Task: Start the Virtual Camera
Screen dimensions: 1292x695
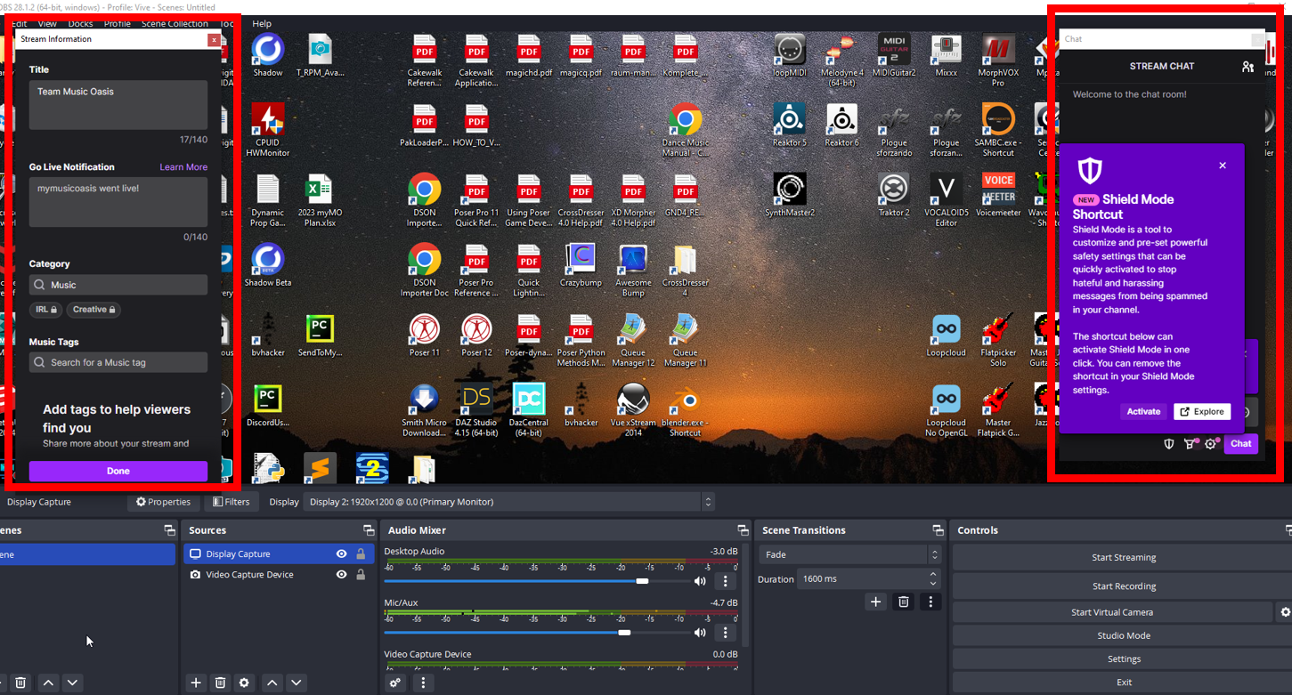Action: (x=1112, y=612)
